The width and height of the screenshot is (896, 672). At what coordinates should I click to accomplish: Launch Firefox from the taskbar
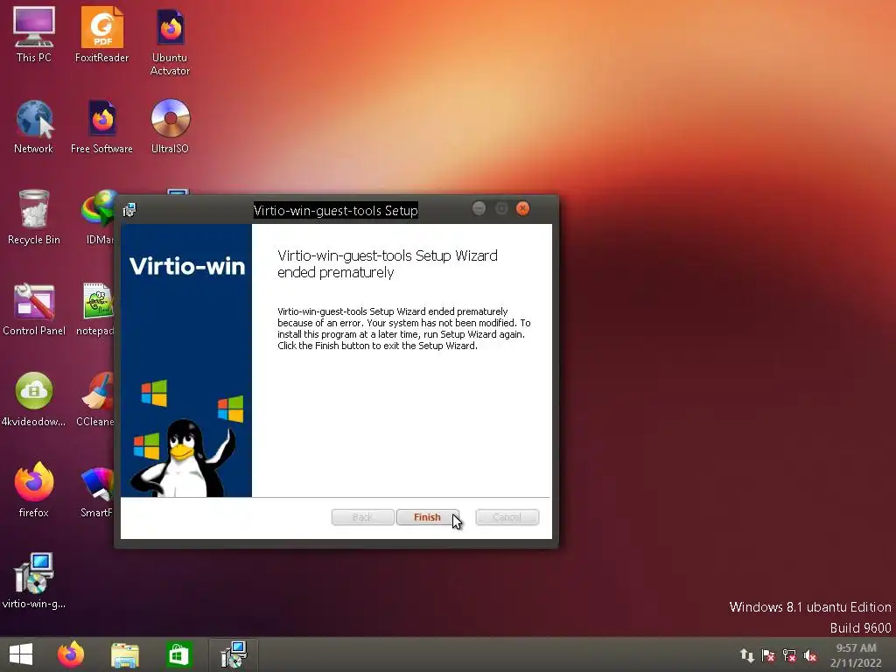[x=71, y=654]
